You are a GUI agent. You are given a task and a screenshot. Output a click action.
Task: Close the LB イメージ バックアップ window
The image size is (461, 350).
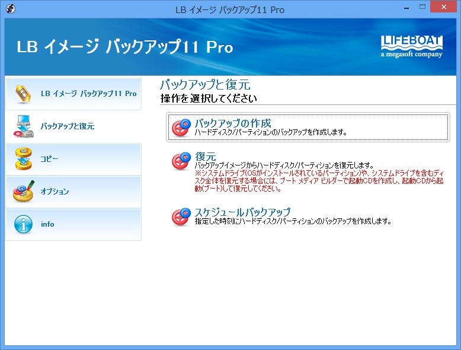(443, 7)
